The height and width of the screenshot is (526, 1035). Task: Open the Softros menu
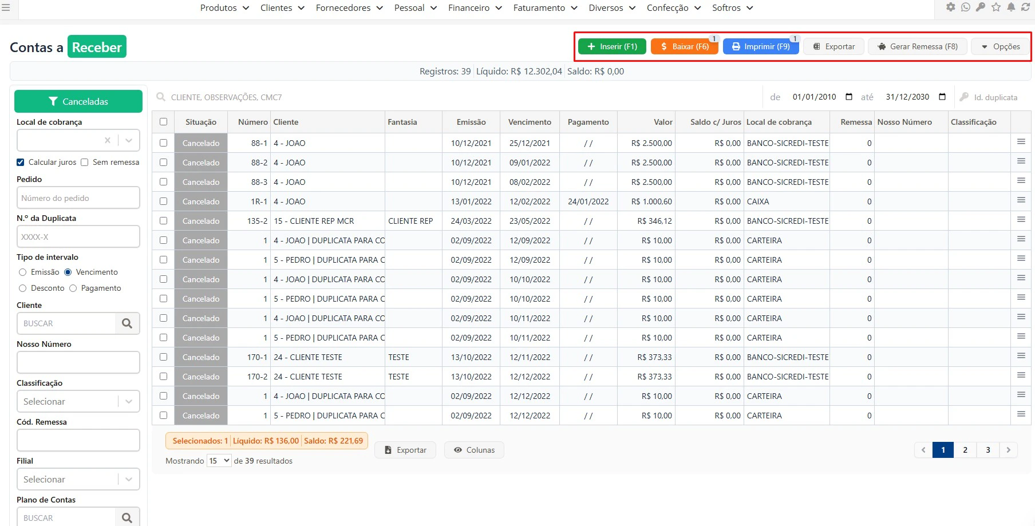(x=733, y=8)
